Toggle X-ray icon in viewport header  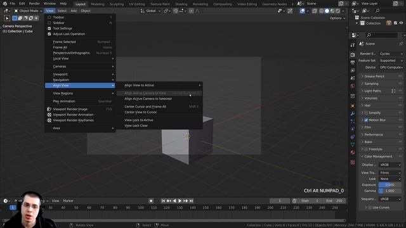point(315,11)
